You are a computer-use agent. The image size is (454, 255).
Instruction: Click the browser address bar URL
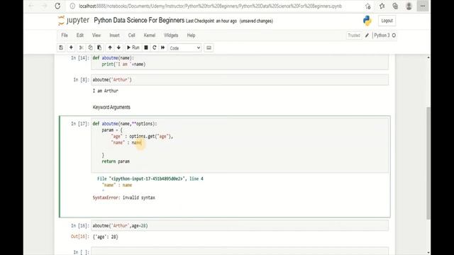coord(210,6)
